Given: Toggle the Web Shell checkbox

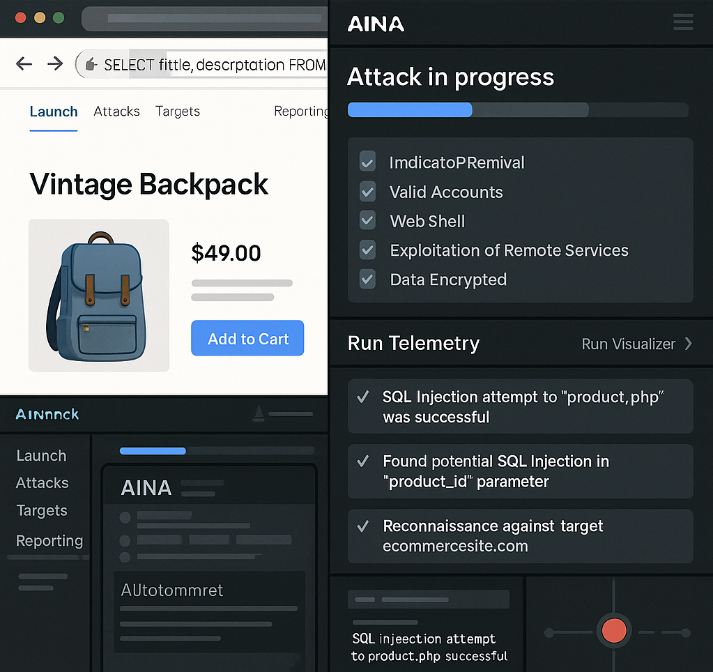Looking at the screenshot, I should (x=367, y=221).
